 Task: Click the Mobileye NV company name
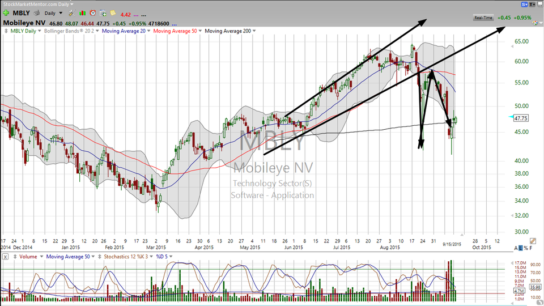[24, 23]
